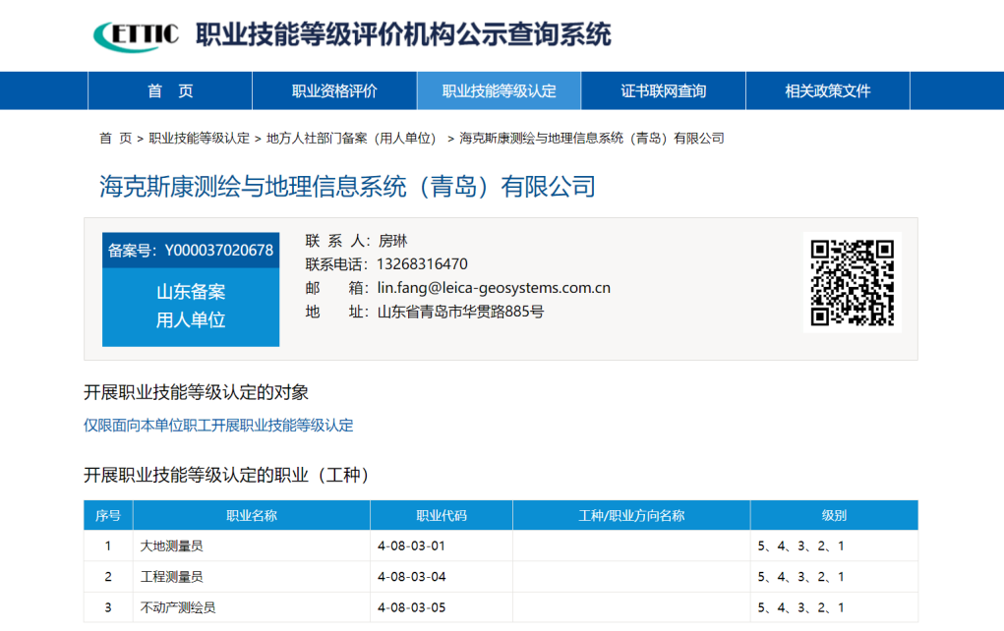
Task: Open the 相关政策文件 navigation tab
Action: (x=828, y=90)
